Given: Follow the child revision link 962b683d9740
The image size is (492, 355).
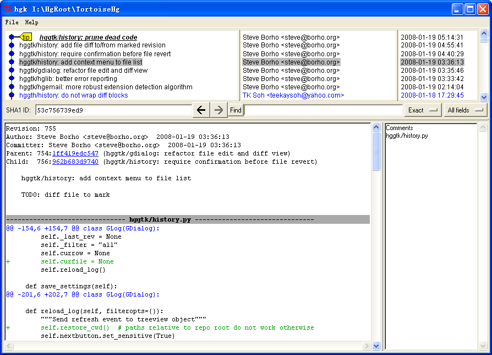Looking at the screenshot, I should 75,162.
